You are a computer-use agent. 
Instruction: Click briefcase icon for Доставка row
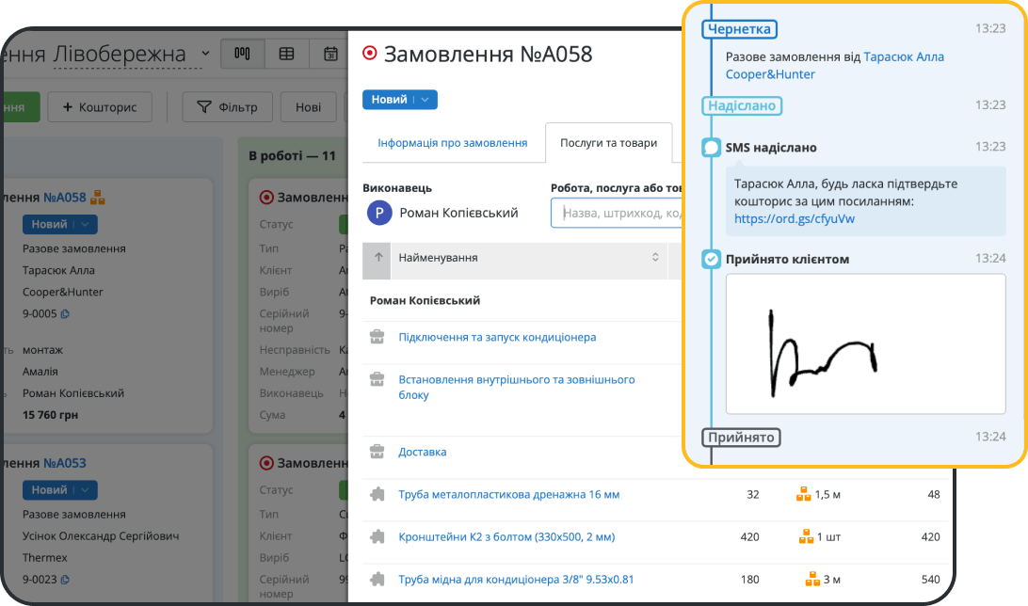tap(377, 452)
